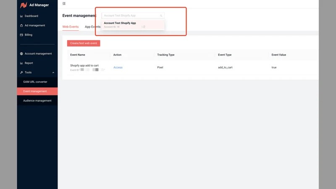Open Audience management menu item

click(x=37, y=101)
